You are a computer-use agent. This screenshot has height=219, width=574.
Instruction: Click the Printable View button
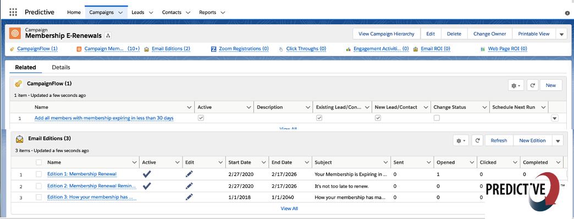coord(534,34)
